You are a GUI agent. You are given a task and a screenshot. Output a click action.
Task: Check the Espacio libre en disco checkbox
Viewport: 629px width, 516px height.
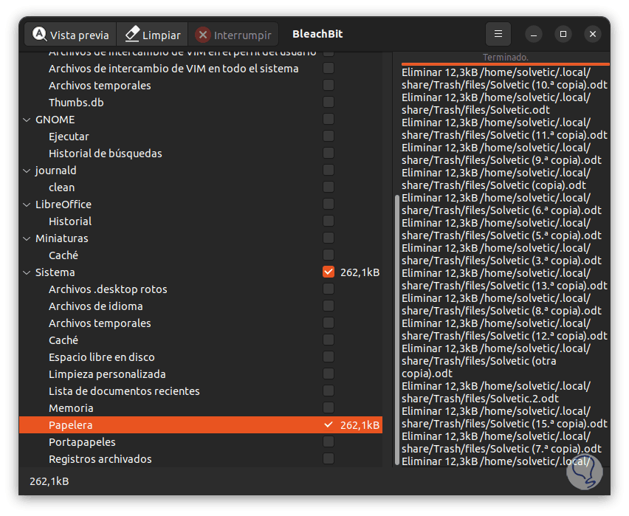point(328,357)
